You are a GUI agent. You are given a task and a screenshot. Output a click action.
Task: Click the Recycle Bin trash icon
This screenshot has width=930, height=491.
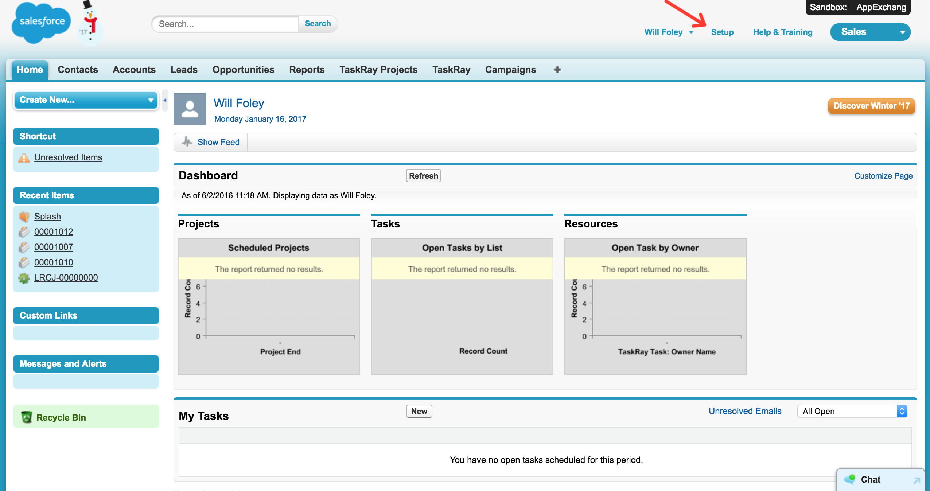26,417
